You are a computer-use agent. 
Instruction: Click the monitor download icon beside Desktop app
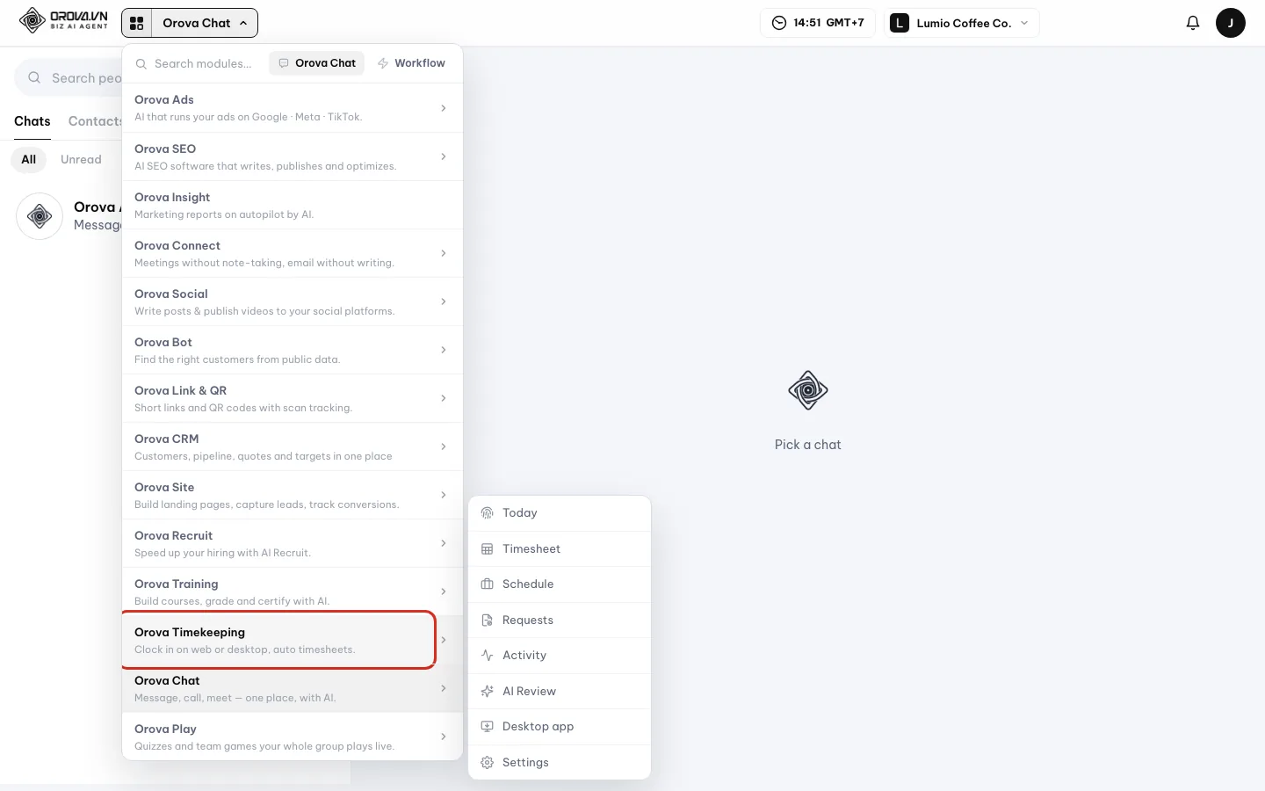point(488,727)
